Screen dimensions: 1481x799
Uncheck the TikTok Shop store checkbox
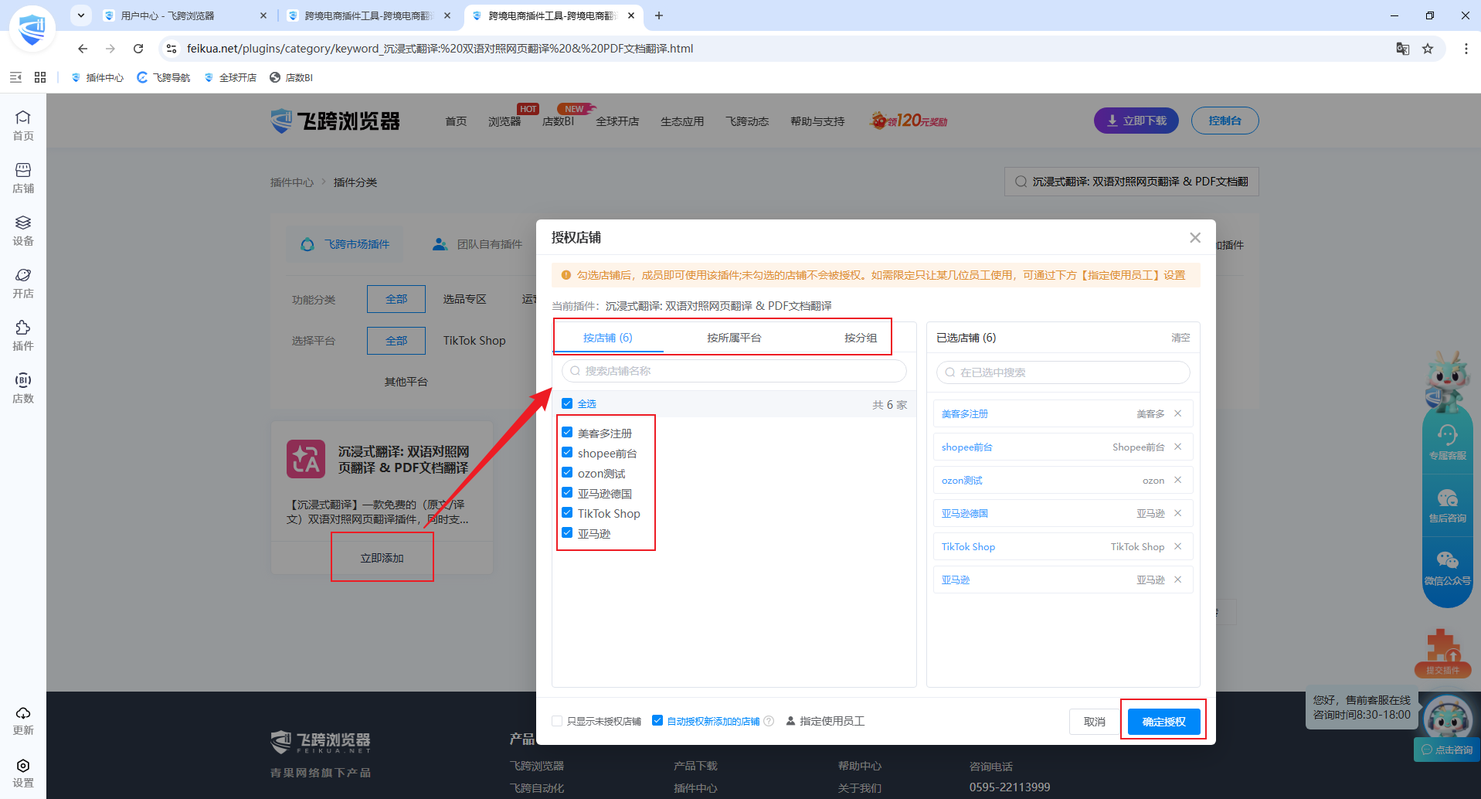[x=567, y=513]
